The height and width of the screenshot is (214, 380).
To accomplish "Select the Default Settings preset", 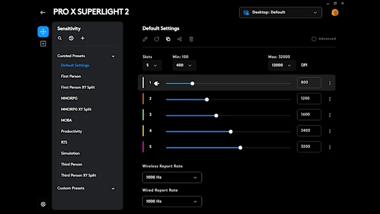I will pos(75,65).
